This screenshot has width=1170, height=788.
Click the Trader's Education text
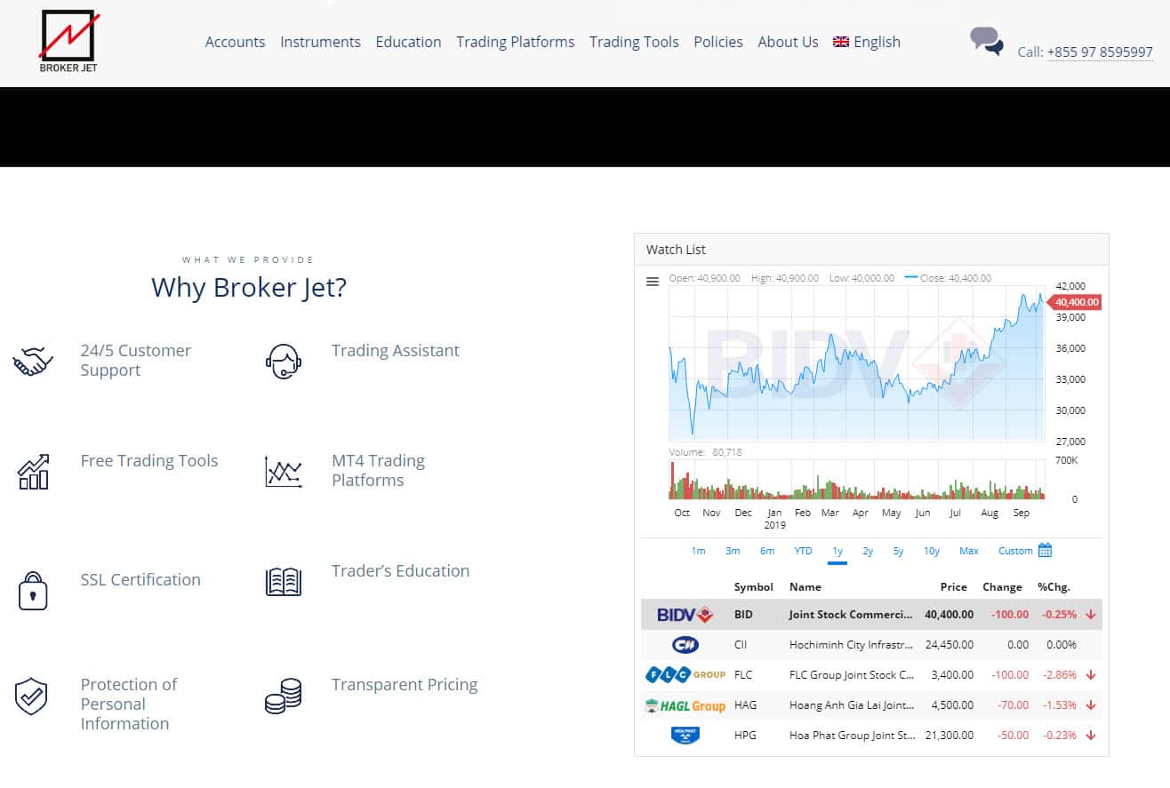[401, 571]
